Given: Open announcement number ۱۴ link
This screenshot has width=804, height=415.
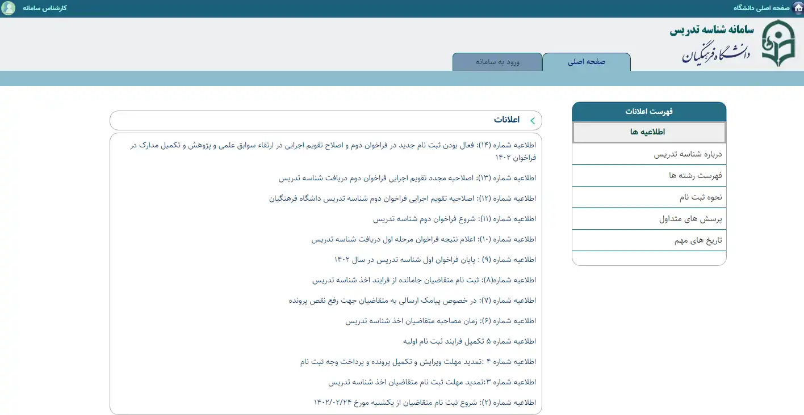Looking at the screenshot, I should click(x=333, y=151).
